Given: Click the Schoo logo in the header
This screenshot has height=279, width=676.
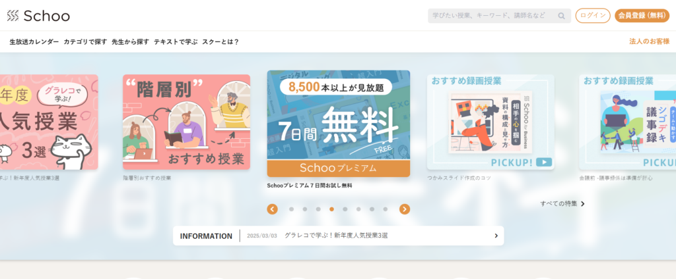Looking at the screenshot, I should [38, 16].
